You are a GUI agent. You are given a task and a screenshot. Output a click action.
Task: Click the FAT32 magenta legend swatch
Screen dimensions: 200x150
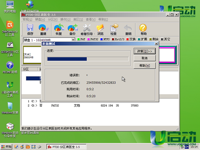(x=88, y=39)
